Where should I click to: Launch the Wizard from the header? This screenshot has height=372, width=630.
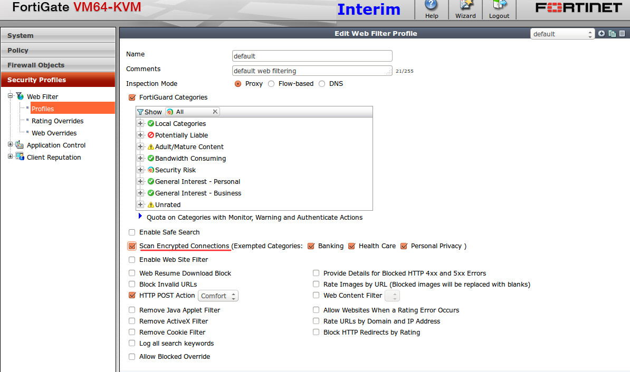[x=466, y=5]
